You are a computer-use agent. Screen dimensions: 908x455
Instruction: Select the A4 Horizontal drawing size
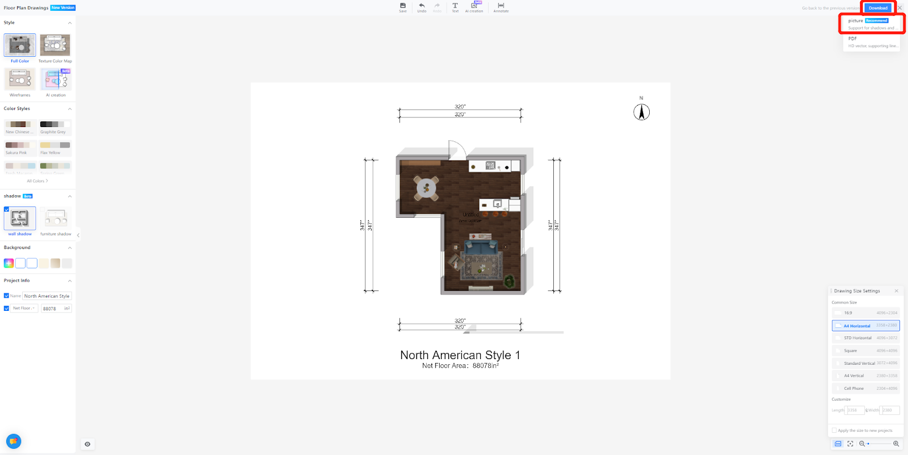pyautogui.click(x=866, y=326)
